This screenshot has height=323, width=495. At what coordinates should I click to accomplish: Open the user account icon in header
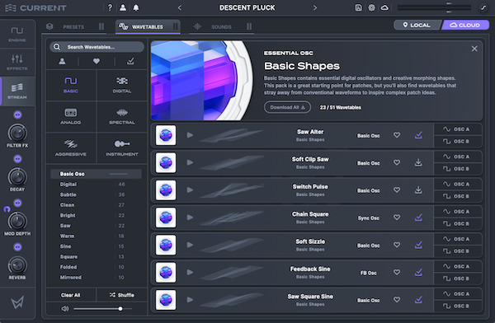tap(123, 7)
